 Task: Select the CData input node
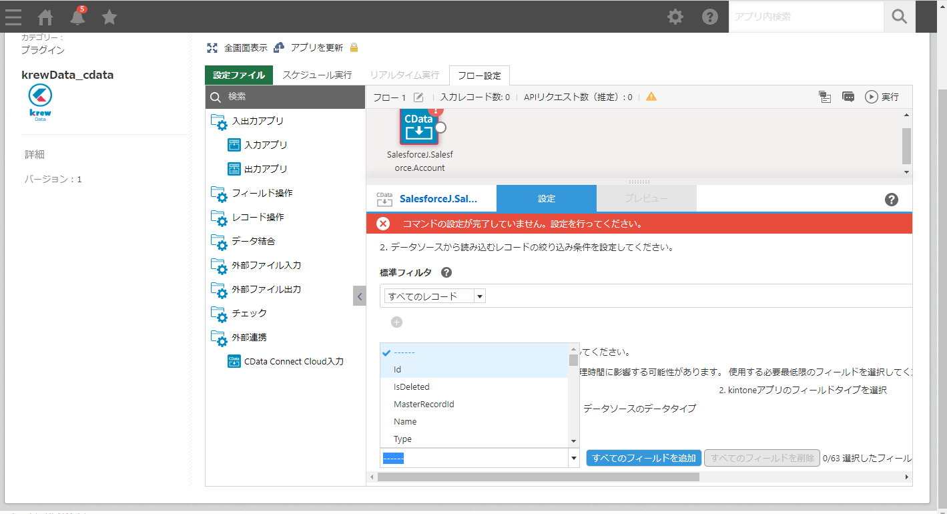point(419,126)
